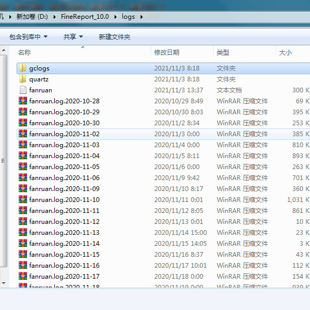This screenshot has width=310, height=310.
Task: Click WinRAR icon of fanruan.log.2020-11-09
Action: click(x=23, y=188)
